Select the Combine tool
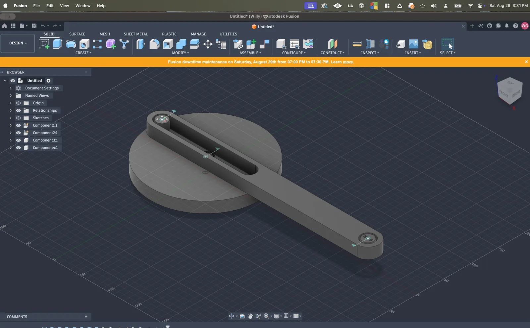The width and height of the screenshot is (530, 328). pos(181,44)
